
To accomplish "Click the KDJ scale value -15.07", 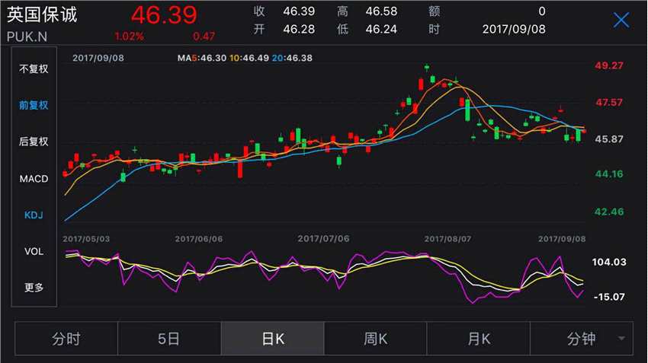I will (609, 297).
